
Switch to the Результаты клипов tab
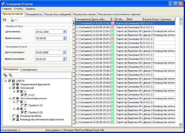click(84, 14)
